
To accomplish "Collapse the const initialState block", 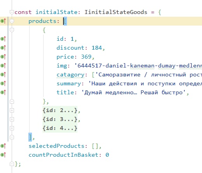I will (12, 12).
